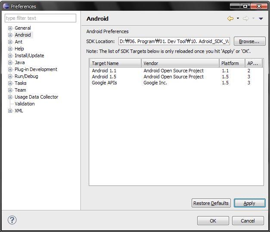
Task: Click the help question mark icon
Action: [12, 220]
